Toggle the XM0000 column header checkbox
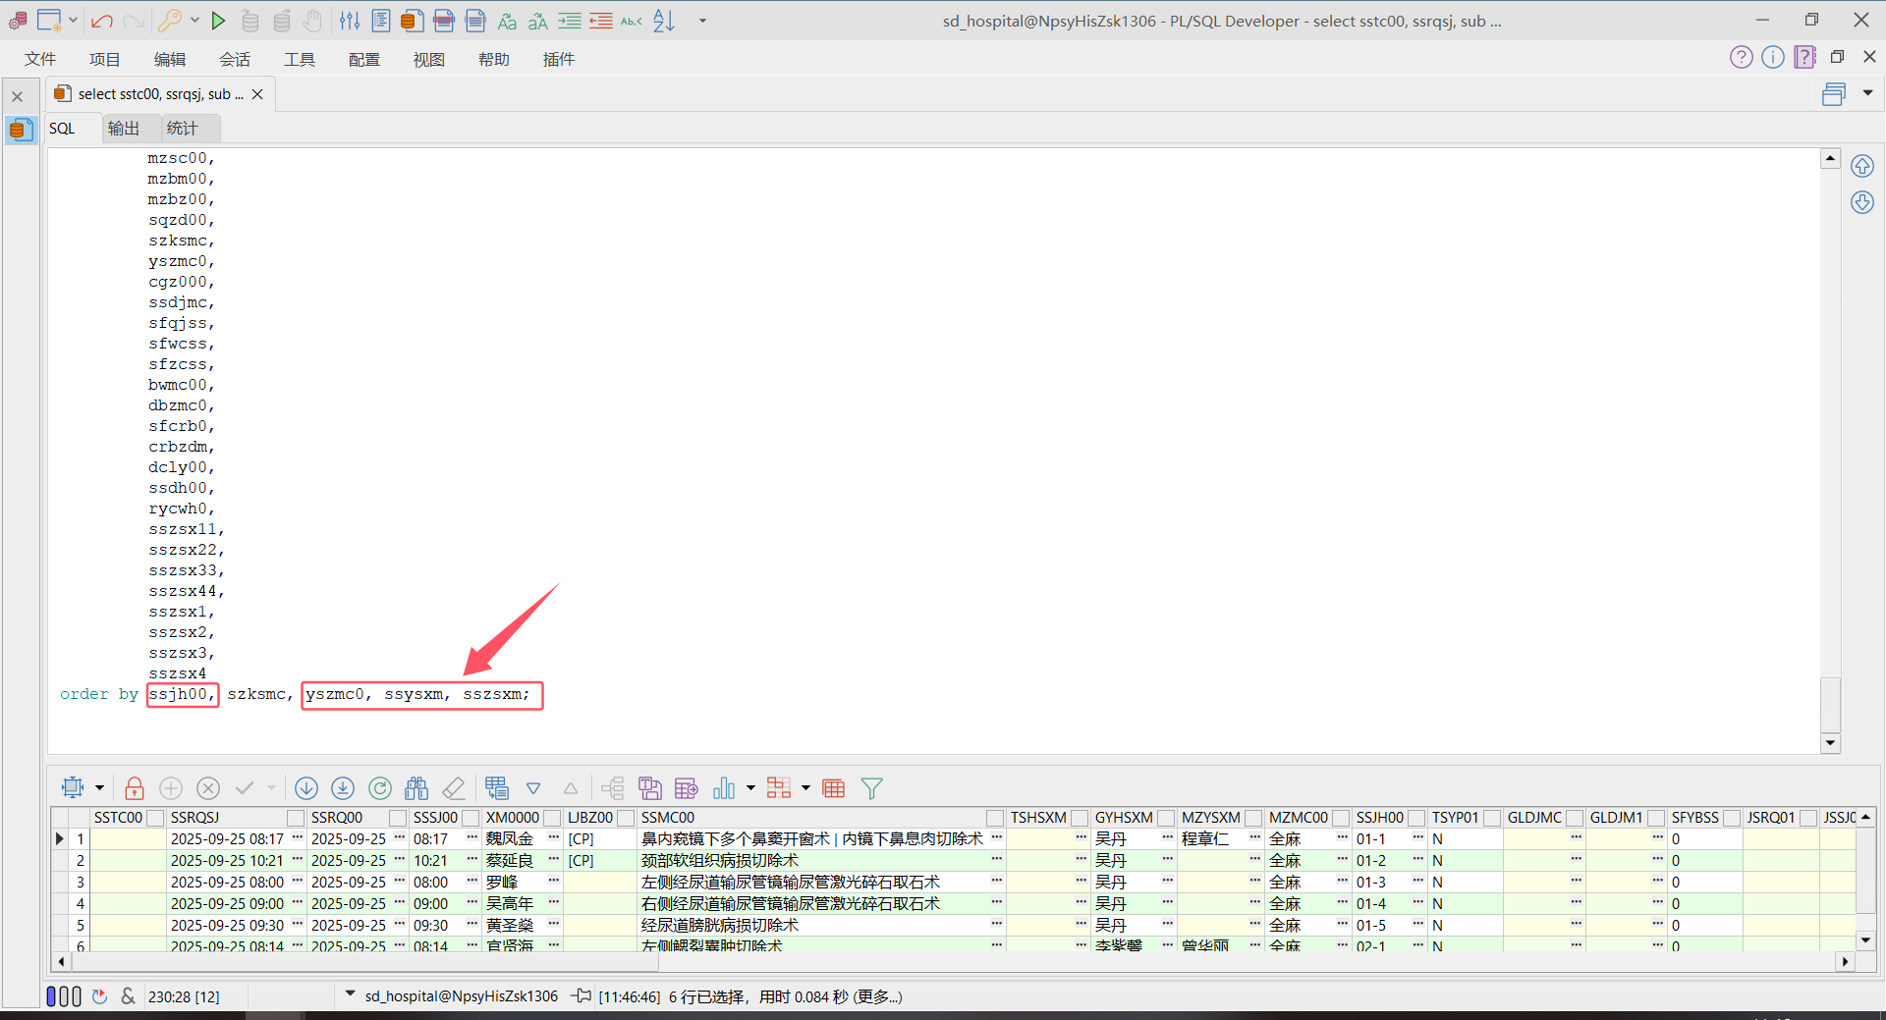 (552, 818)
